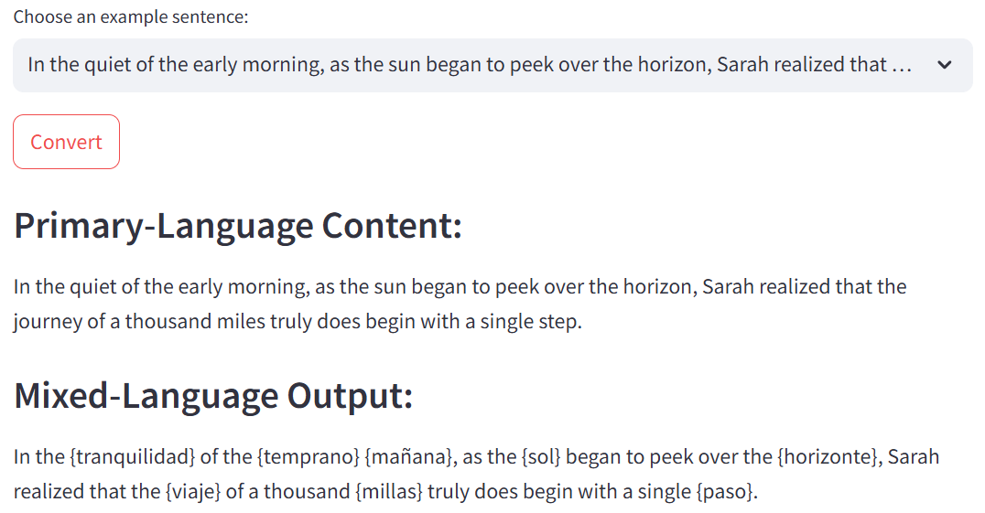This screenshot has width=985, height=513.
Task: Click the word {horizonte} in the output
Action: click(828, 456)
